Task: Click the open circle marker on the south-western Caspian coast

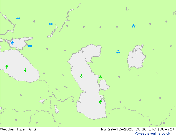Action: pyautogui.click(x=81, y=102)
